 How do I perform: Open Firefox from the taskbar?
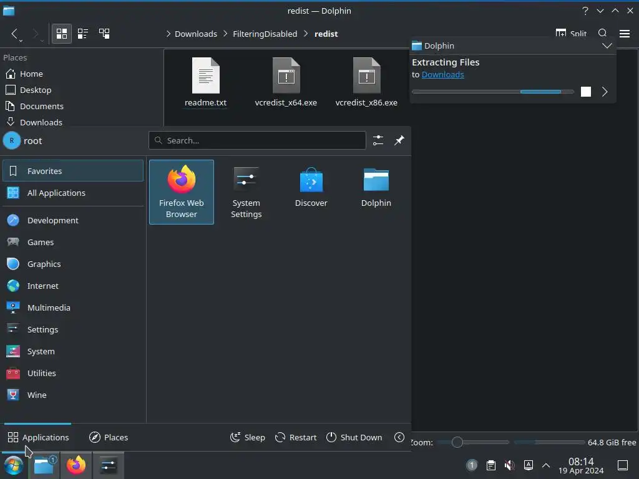pos(76,465)
